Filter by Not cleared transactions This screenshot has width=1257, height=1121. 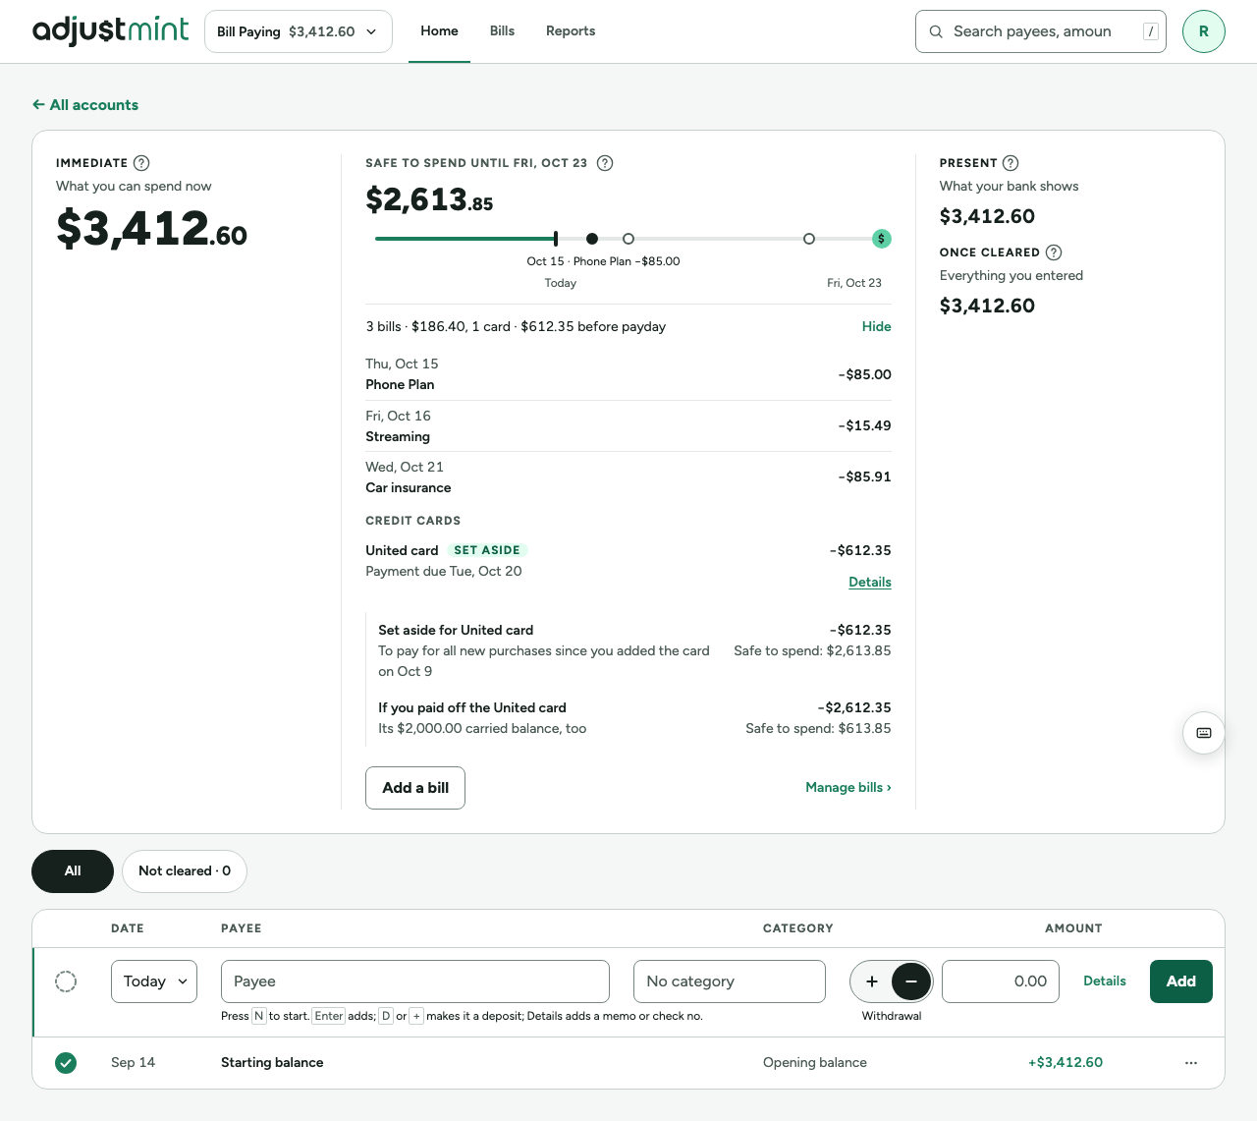click(185, 871)
